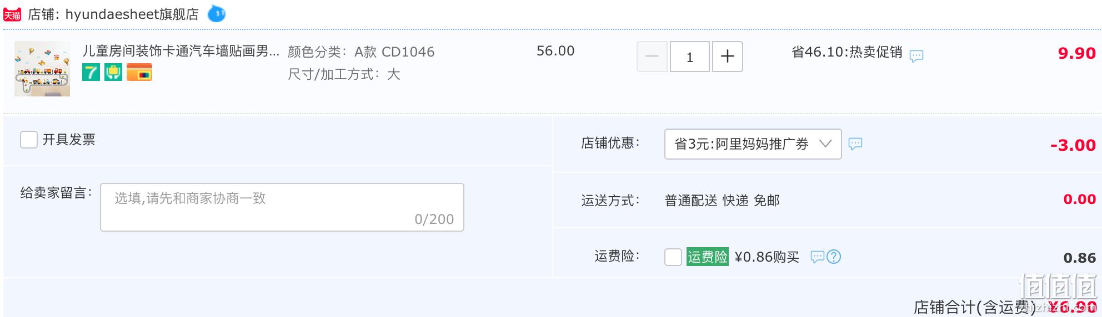Decrease quantity with the minus button
The height and width of the screenshot is (317, 1102).
pyautogui.click(x=652, y=57)
